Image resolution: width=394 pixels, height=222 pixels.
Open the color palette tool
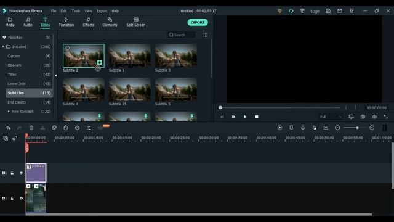click(54, 128)
